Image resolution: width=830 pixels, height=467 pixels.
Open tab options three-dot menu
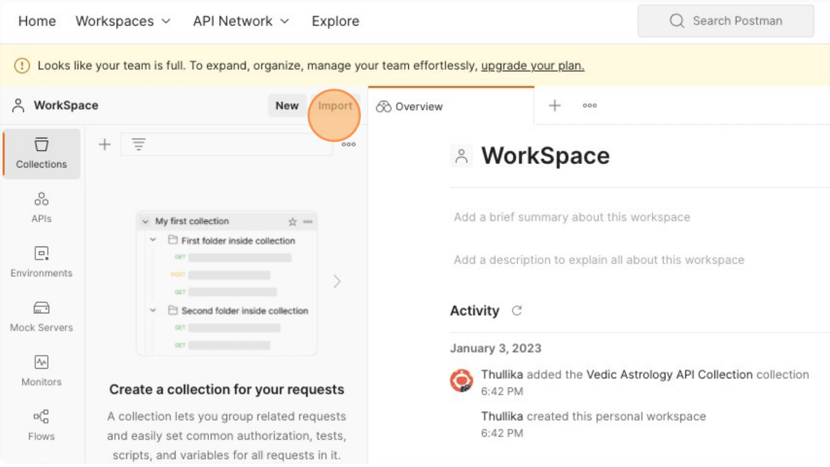coord(589,106)
